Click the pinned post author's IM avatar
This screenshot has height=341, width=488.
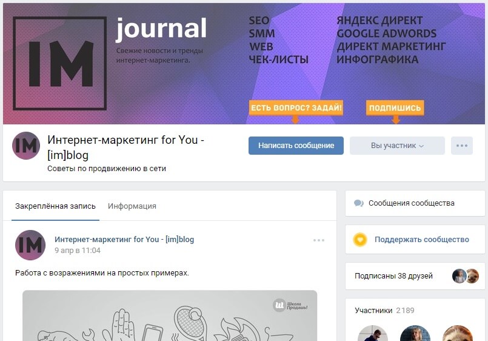click(30, 245)
